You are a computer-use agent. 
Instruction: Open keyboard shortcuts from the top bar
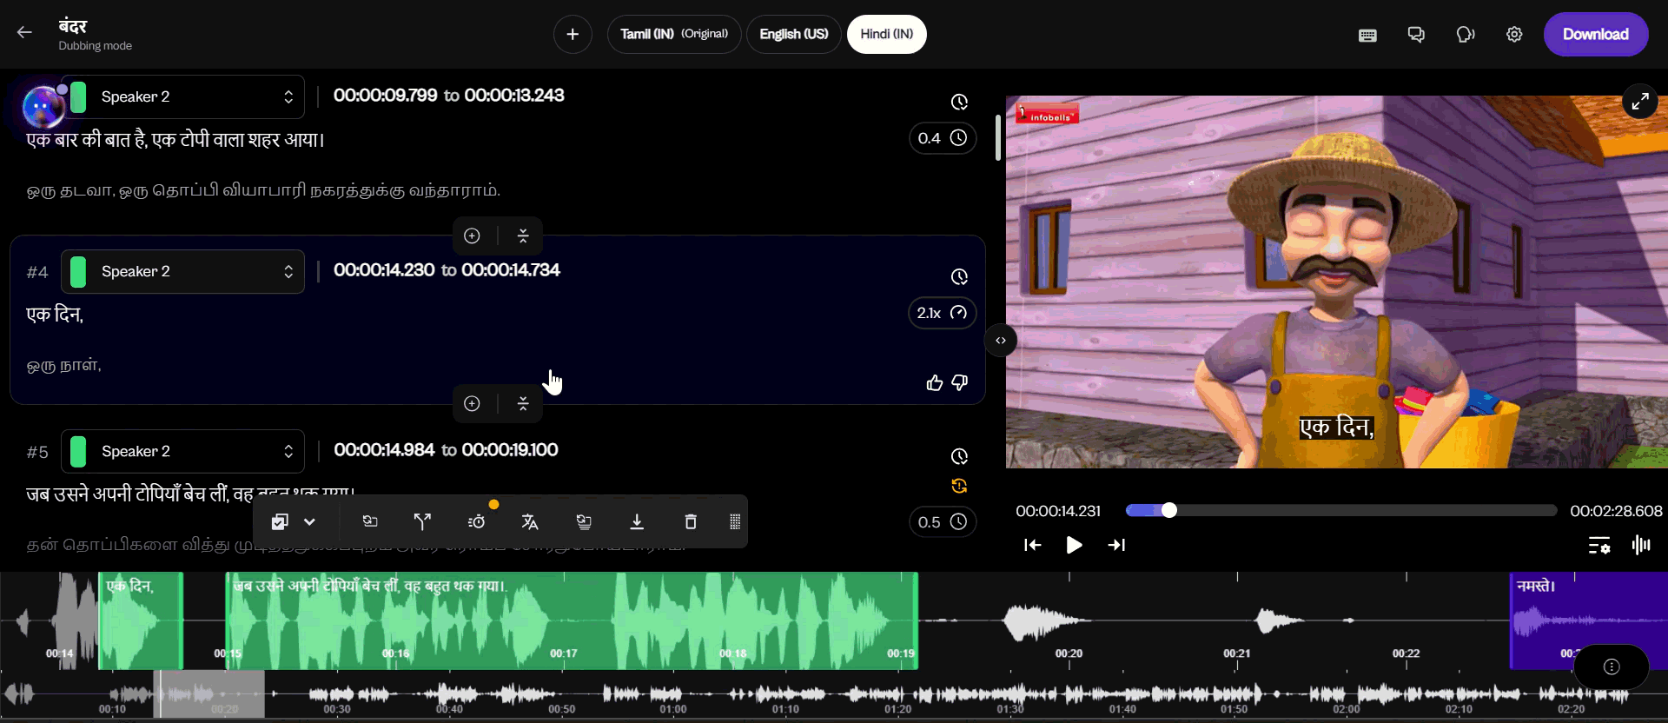click(1367, 35)
